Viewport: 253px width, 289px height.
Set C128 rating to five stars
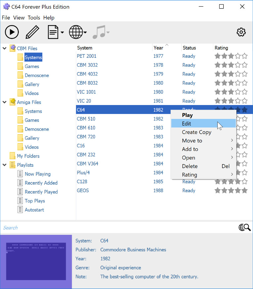point(244,181)
